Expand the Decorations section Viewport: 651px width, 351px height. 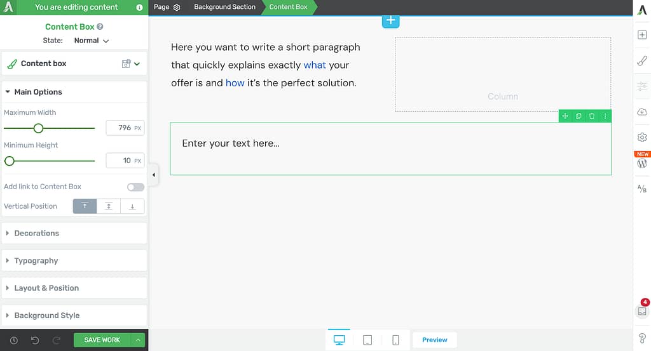click(x=74, y=234)
